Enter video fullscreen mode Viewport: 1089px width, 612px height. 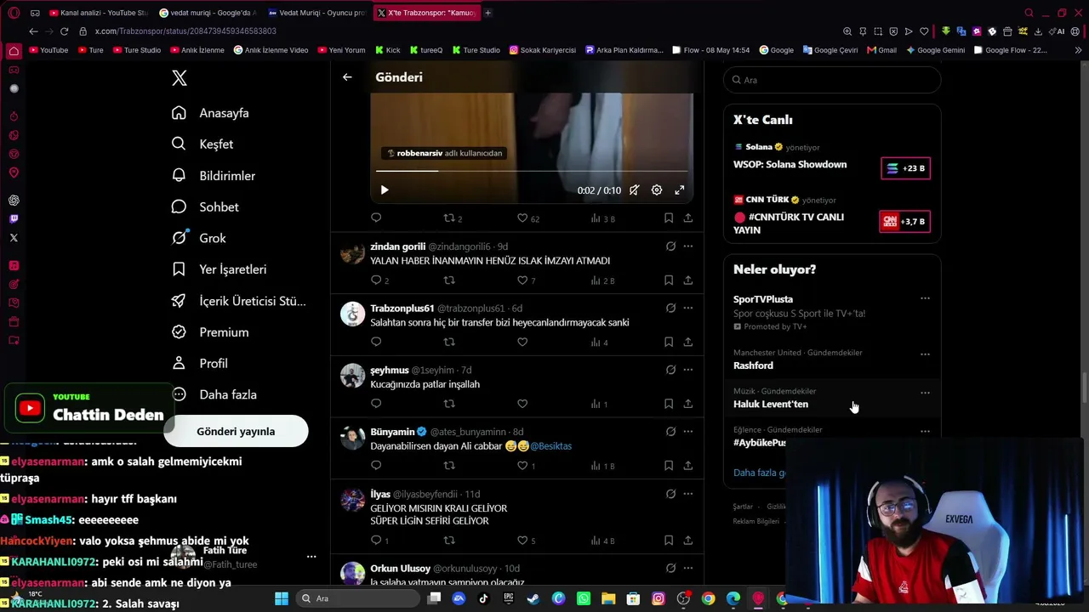point(680,190)
